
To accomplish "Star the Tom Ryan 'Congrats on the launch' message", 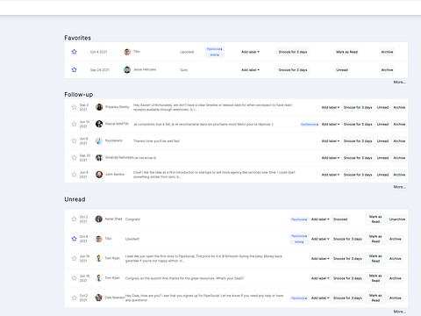I will [74, 278].
